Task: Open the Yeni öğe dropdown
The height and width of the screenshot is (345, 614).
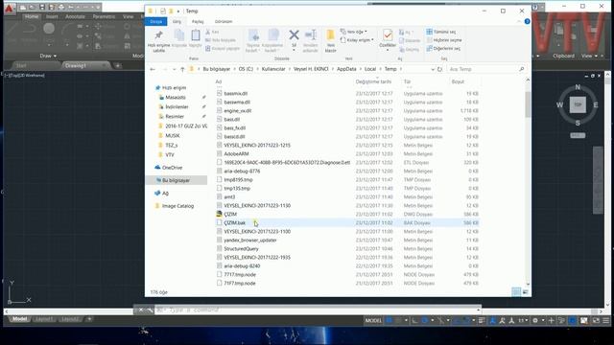Action: 354,32
